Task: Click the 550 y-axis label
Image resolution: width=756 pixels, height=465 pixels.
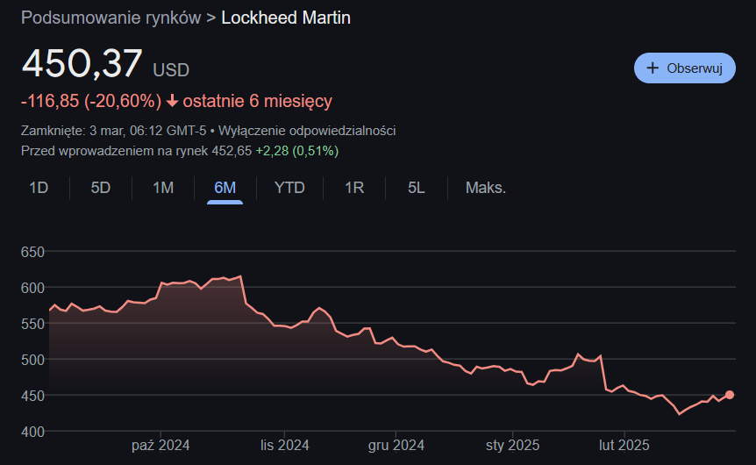Action: click(32, 324)
